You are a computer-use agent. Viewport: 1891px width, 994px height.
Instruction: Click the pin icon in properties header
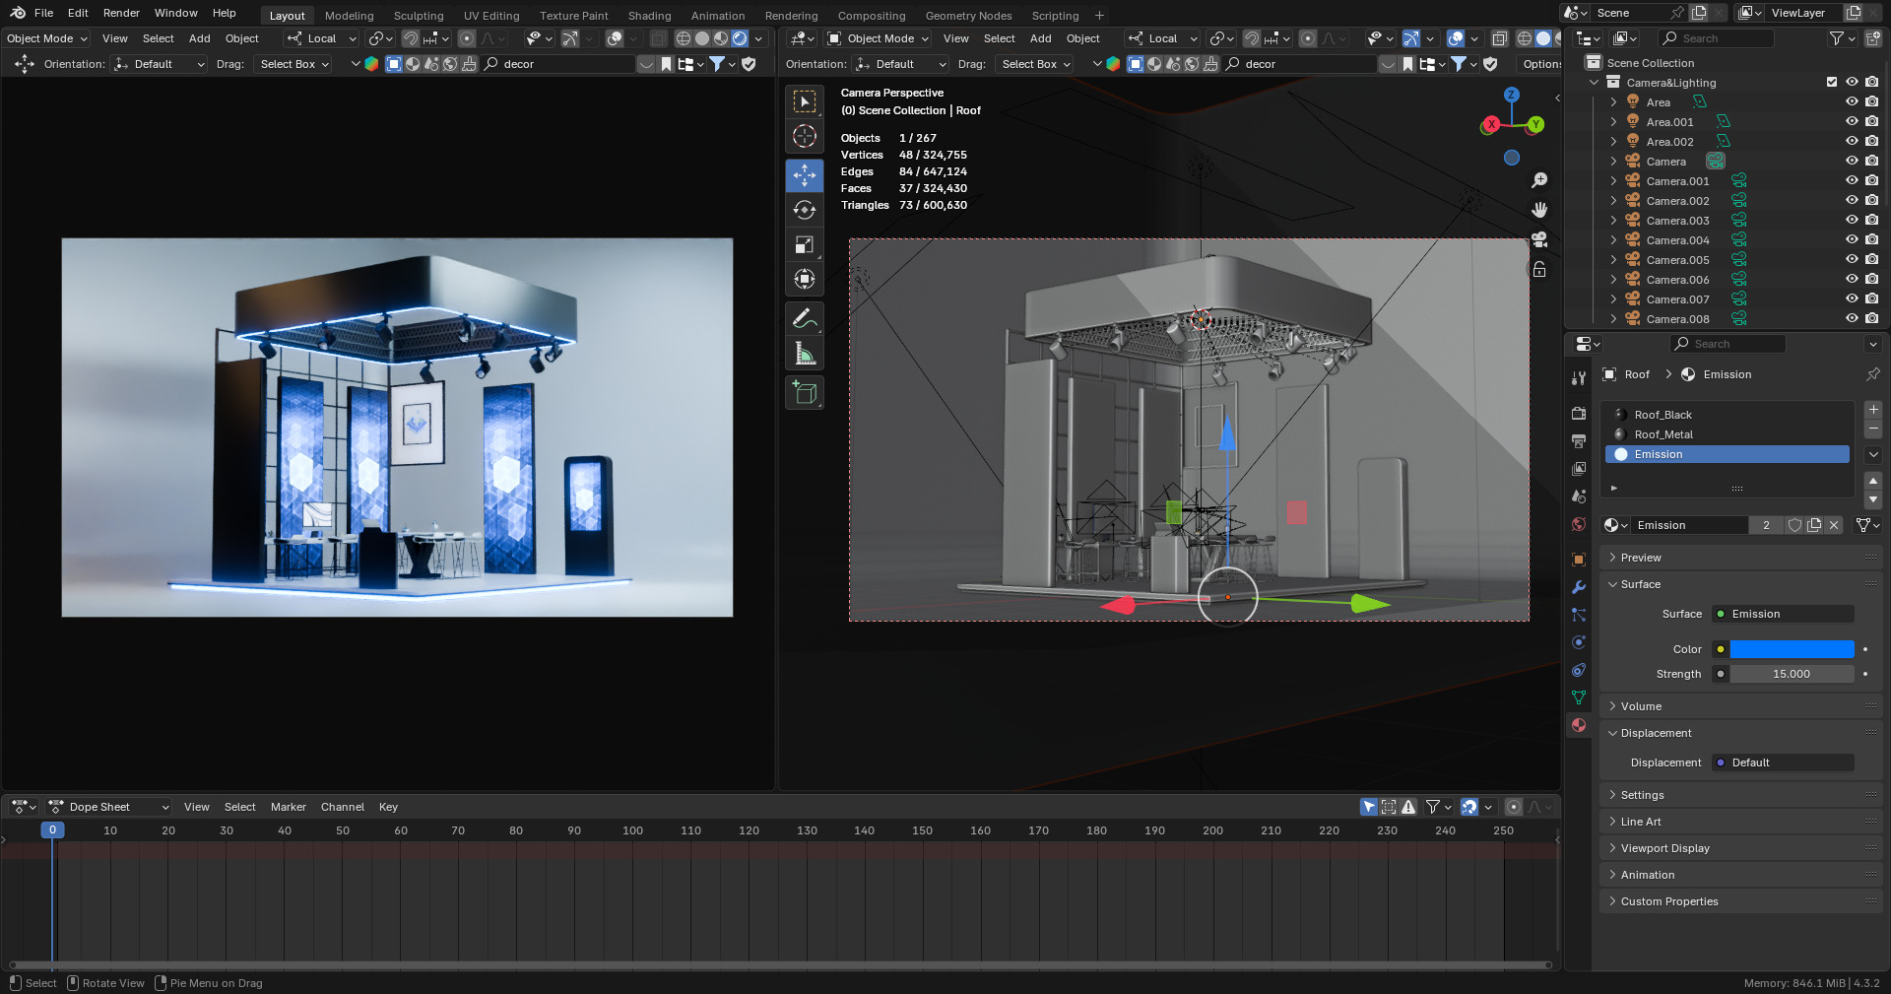click(1872, 374)
